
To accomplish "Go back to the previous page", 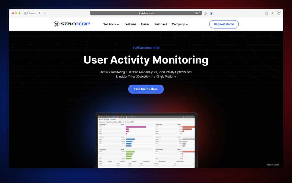I will coord(39,13).
